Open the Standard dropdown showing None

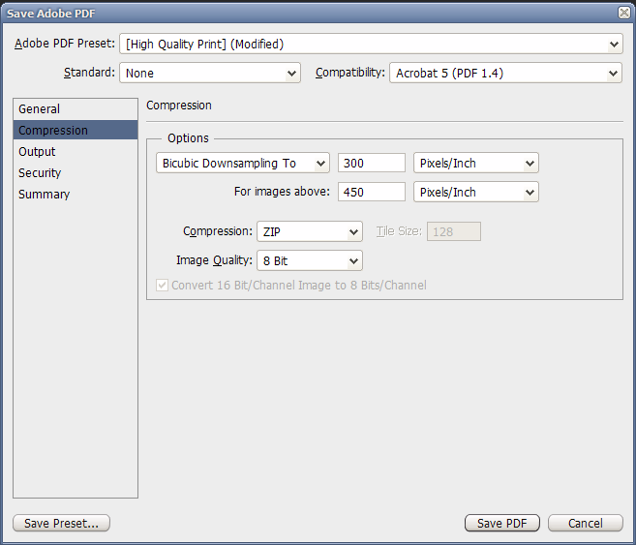(210, 73)
